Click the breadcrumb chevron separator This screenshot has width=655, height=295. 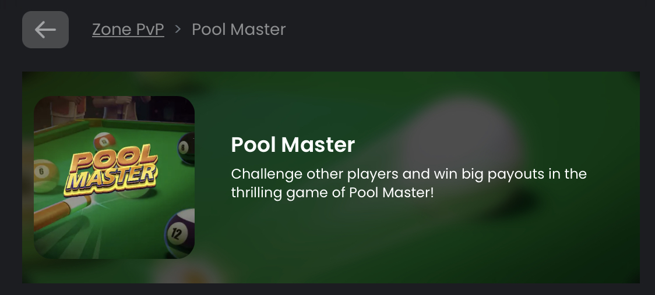tap(178, 29)
